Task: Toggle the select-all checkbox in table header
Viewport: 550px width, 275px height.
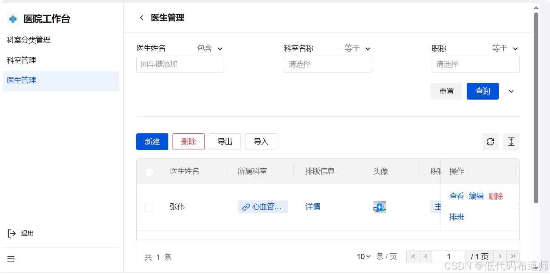Action: (x=149, y=172)
